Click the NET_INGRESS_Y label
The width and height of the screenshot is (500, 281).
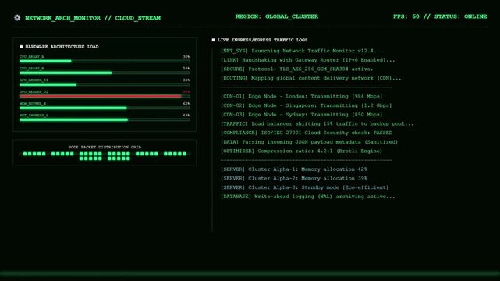click(34, 116)
